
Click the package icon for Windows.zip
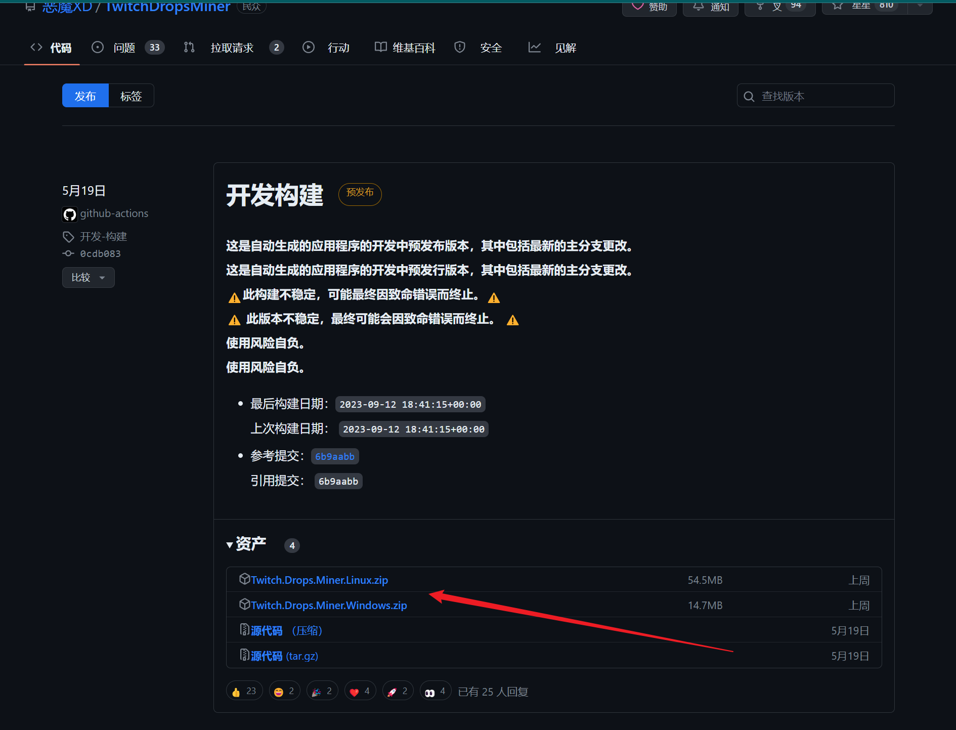[245, 604]
